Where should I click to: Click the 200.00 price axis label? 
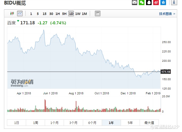pyautogui.click(x=166, y=61)
